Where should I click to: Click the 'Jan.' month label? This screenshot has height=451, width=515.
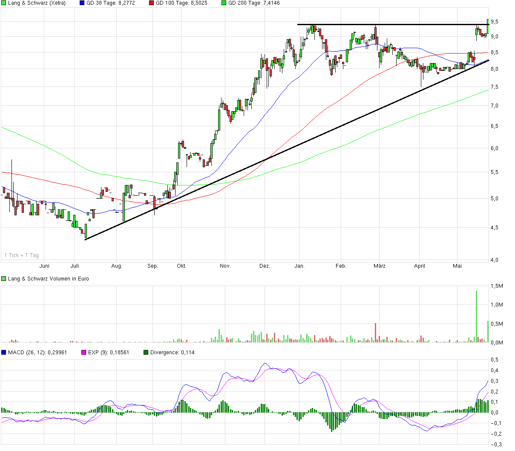click(x=299, y=266)
